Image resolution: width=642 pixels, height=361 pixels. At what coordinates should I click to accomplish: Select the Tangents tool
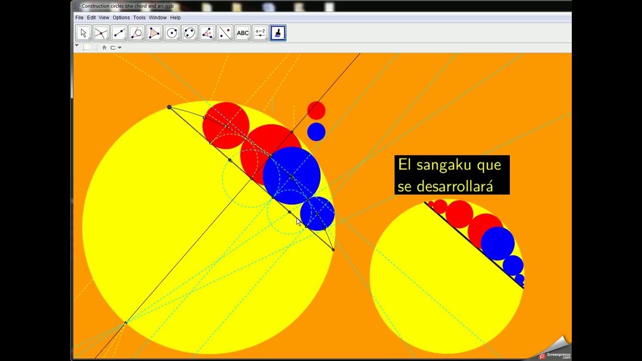pyautogui.click(x=136, y=33)
